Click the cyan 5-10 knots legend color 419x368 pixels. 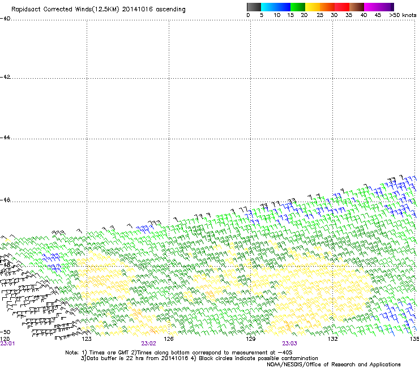point(268,7)
